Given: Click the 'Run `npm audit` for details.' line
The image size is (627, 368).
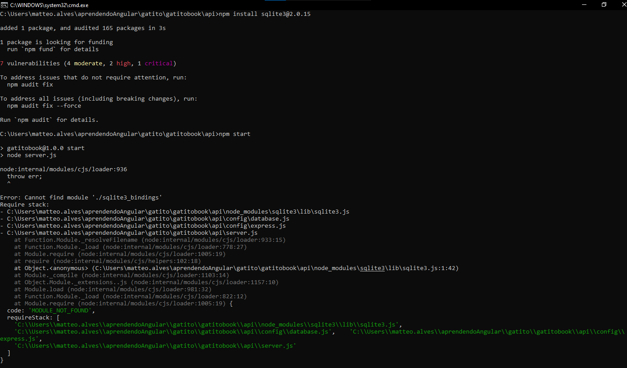Looking at the screenshot, I should (49, 120).
